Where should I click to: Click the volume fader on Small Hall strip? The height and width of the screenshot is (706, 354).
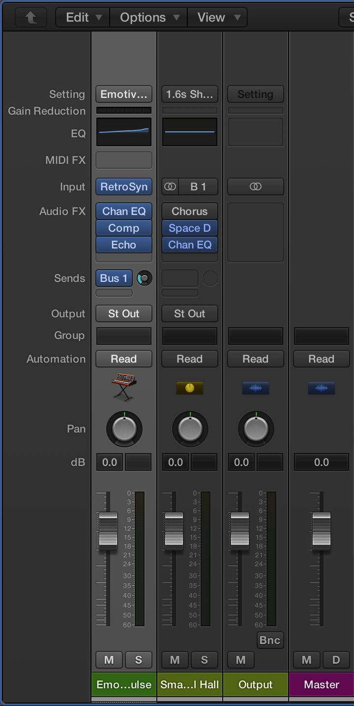pyautogui.click(x=174, y=531)
